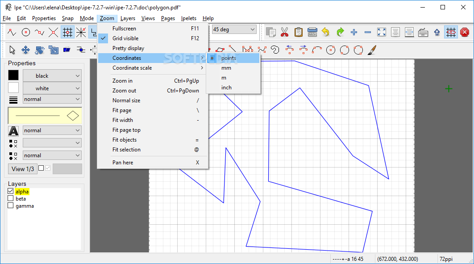Select inch coordinate unit

coord(233,88)
